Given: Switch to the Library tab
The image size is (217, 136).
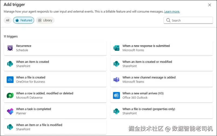Looking at the screenshot, I should tap(45, 20).
